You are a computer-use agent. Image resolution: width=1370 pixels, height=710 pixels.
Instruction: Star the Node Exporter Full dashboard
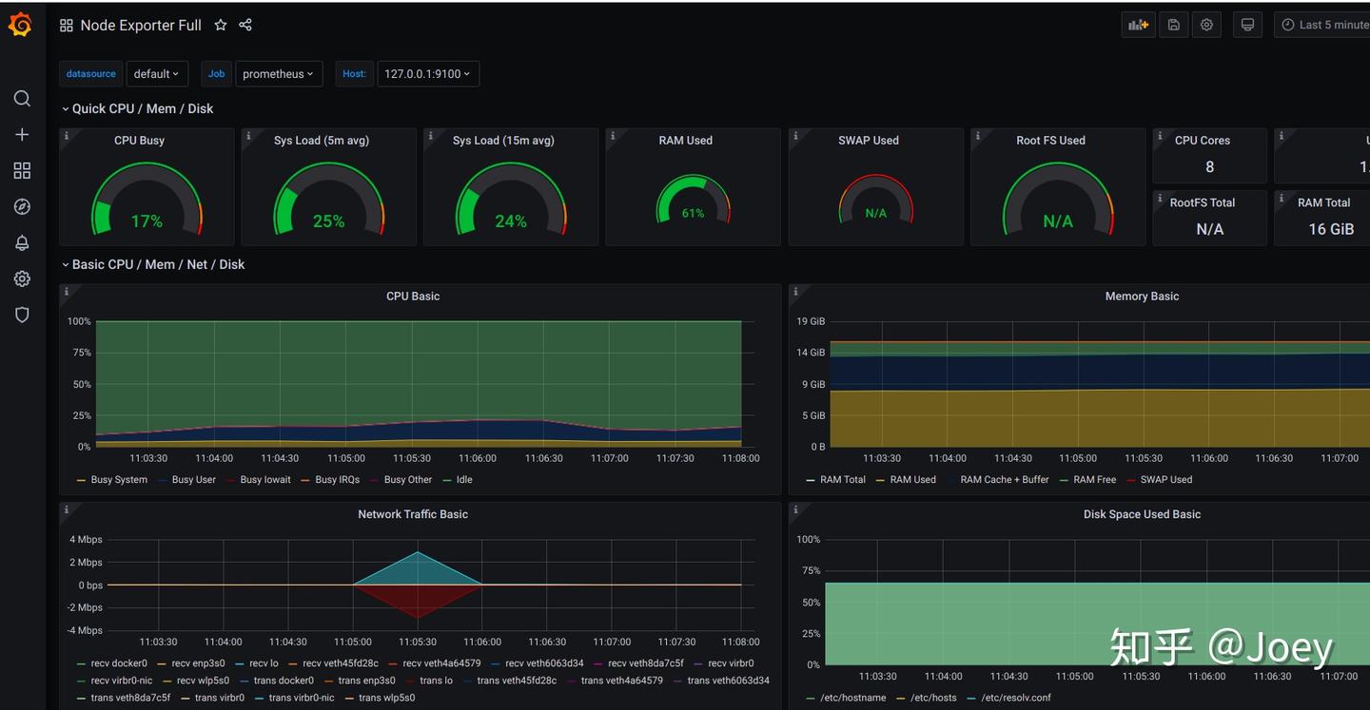[221, 26]
